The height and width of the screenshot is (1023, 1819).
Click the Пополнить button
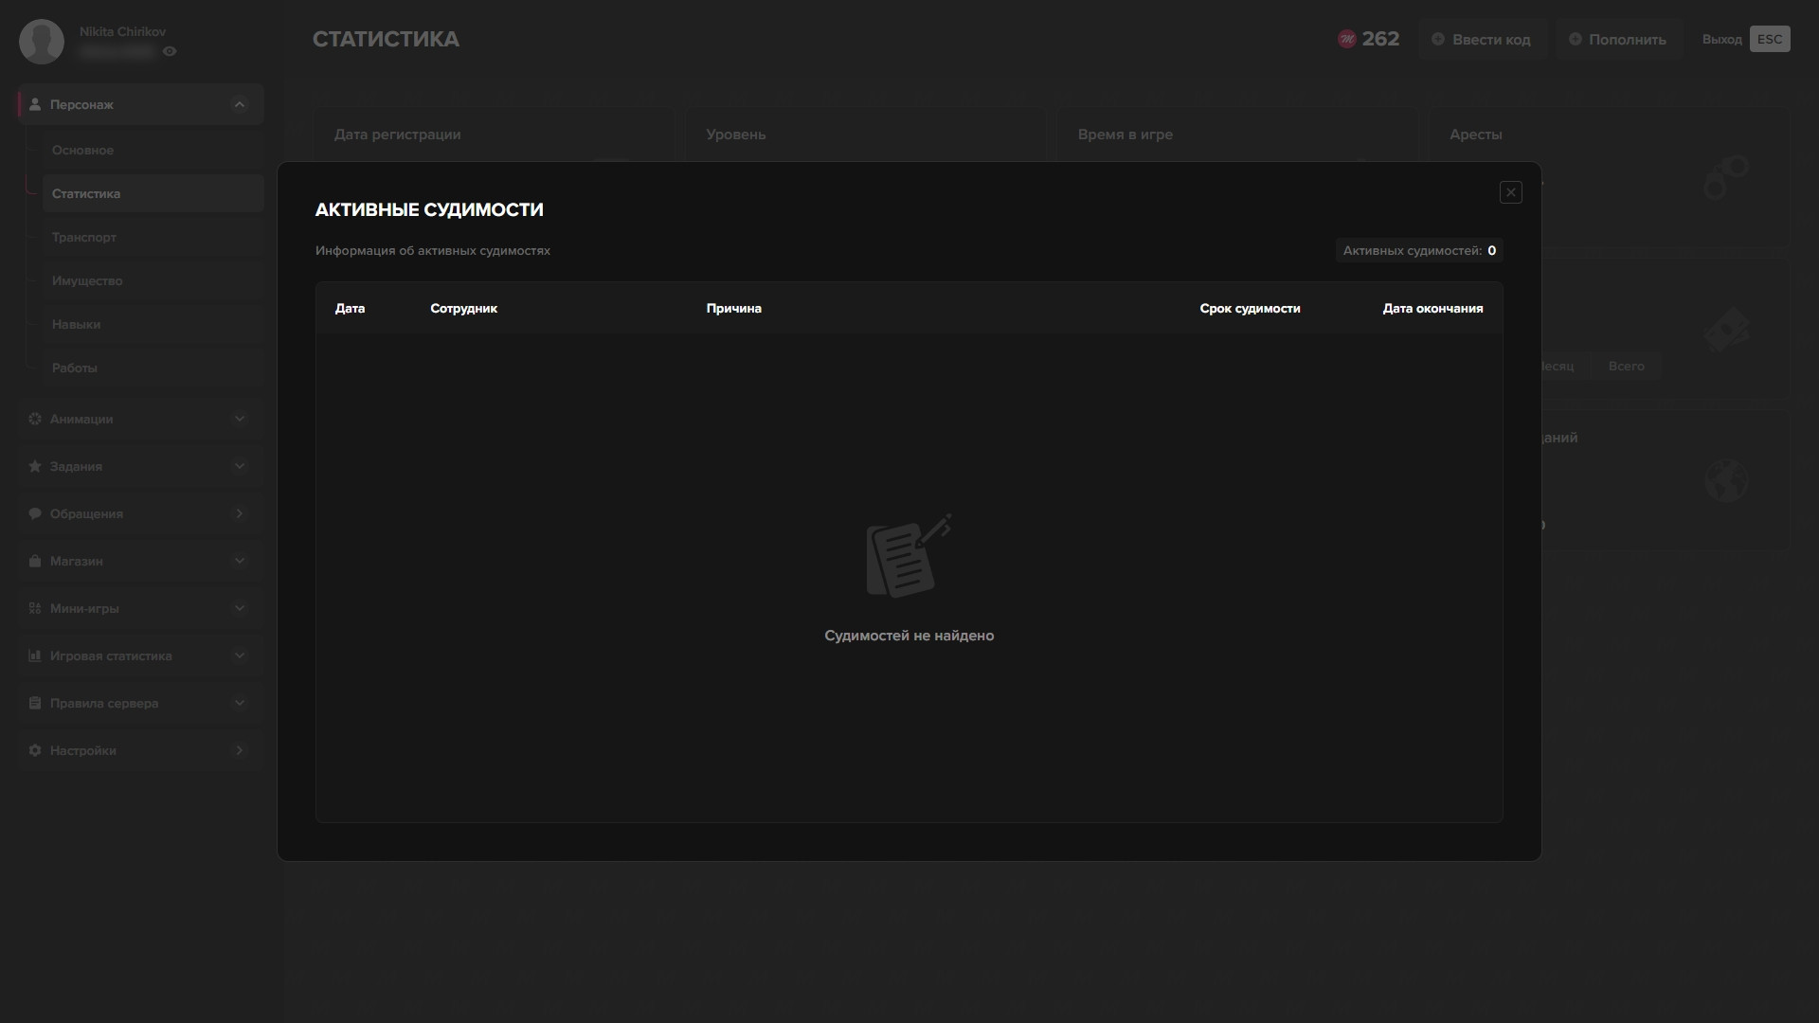1618,39
